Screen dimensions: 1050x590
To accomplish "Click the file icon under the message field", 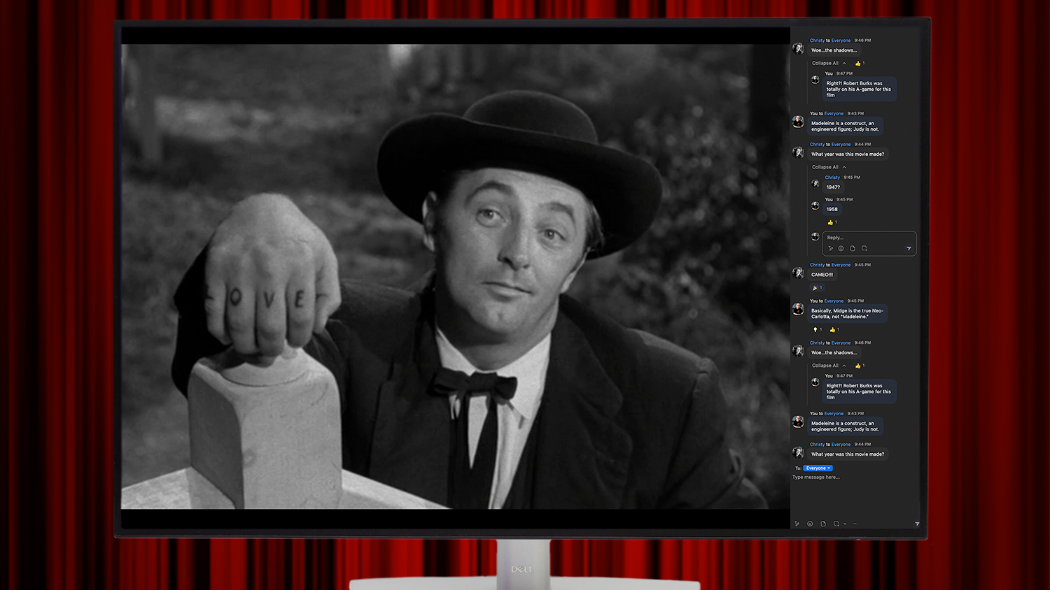I will [x=823, y=524].
